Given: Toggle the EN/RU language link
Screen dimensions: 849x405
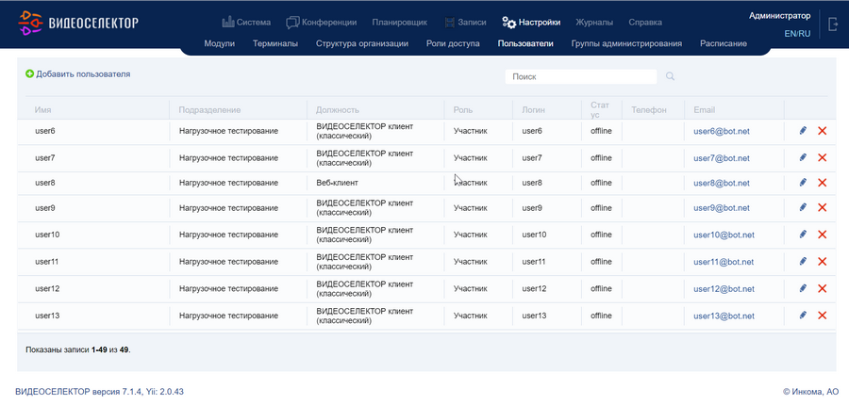Looking at the screenshot, I should tap(797, 34).
